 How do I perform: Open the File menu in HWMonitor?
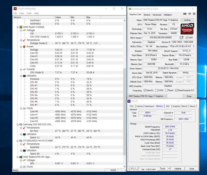point(15,13)
